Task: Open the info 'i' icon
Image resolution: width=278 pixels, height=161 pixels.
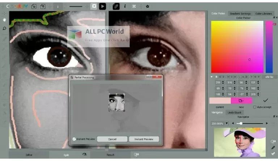Action: click(125, 7)
